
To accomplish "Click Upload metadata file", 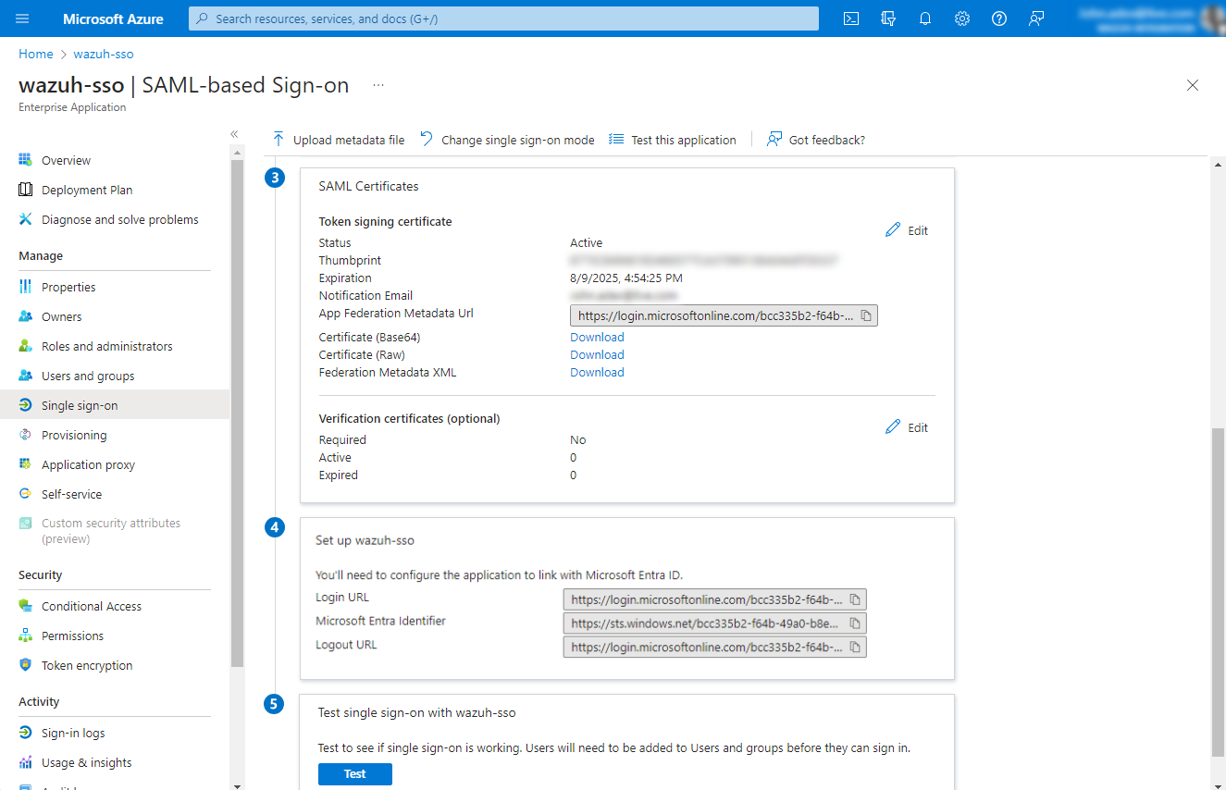I will tap(339, 140).
